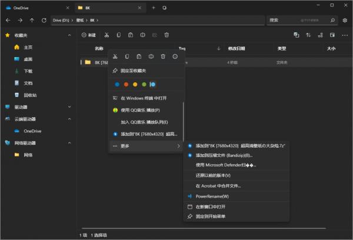Pick the orange-red color tag swatch
Screen dimensions: 353x240
point(126,85)
